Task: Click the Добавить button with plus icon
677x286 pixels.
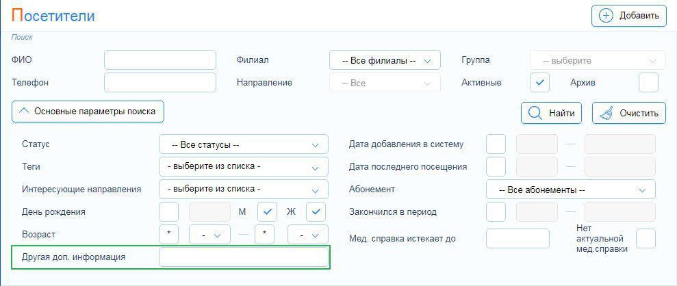Action: coord(628,16)
